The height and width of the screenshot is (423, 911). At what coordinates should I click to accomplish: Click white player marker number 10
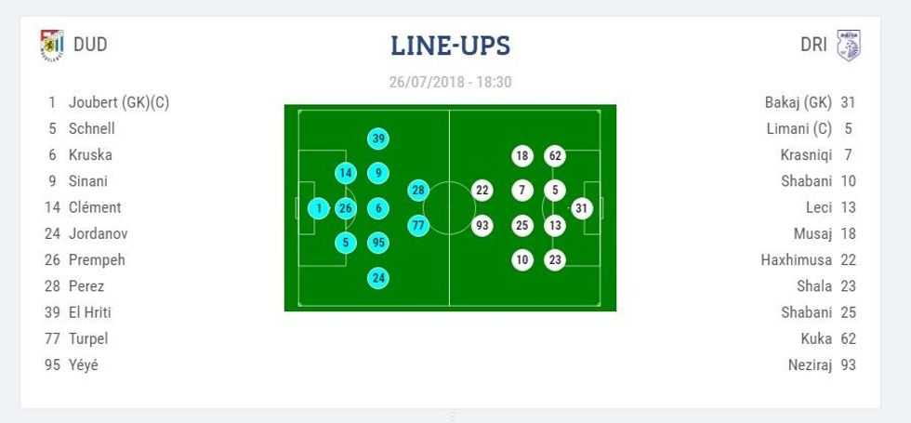point(522,260)
